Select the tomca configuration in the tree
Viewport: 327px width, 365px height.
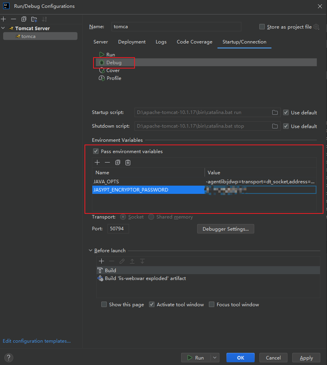40,36
